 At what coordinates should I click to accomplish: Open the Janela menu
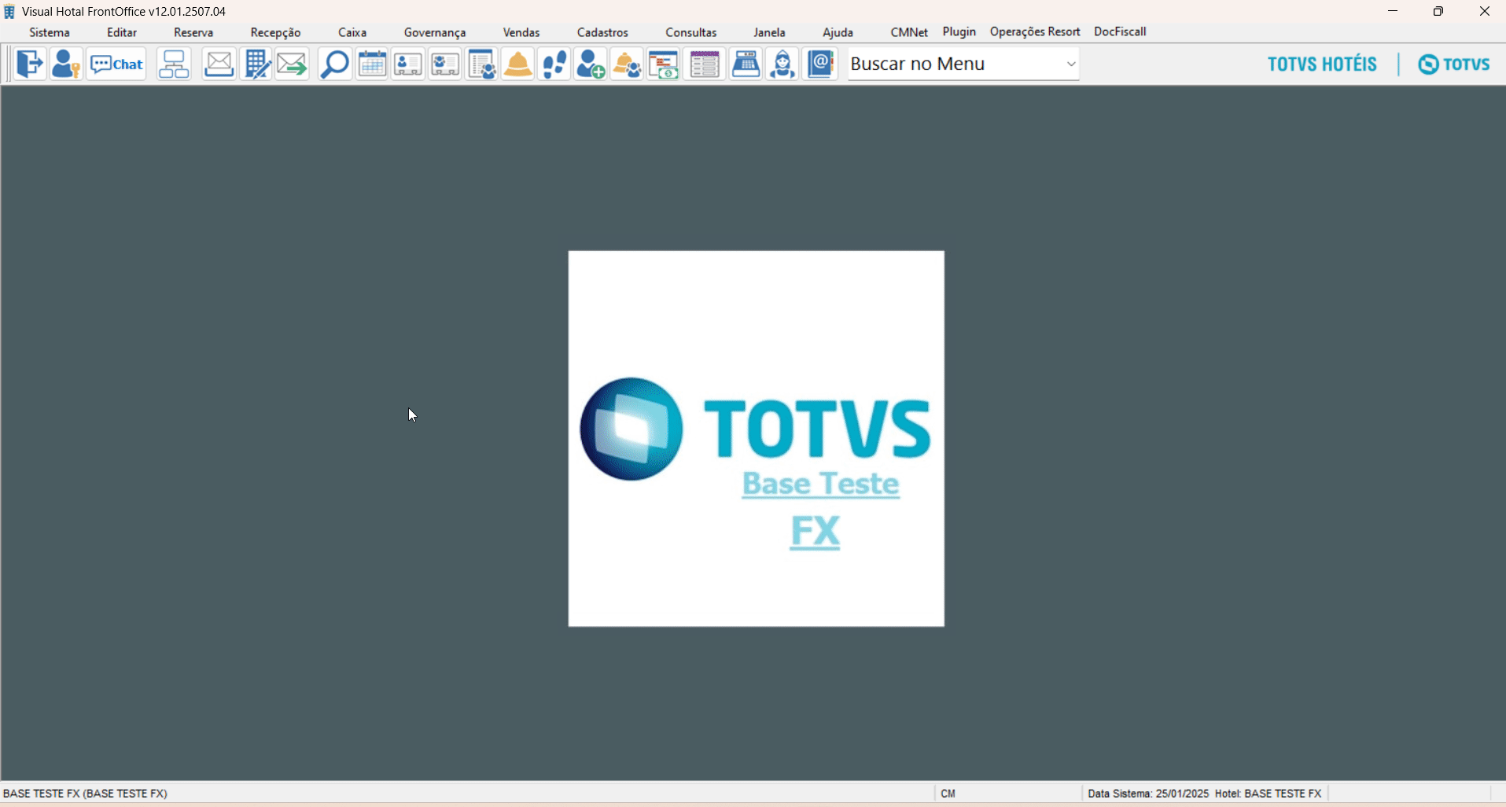coord(769,32)
